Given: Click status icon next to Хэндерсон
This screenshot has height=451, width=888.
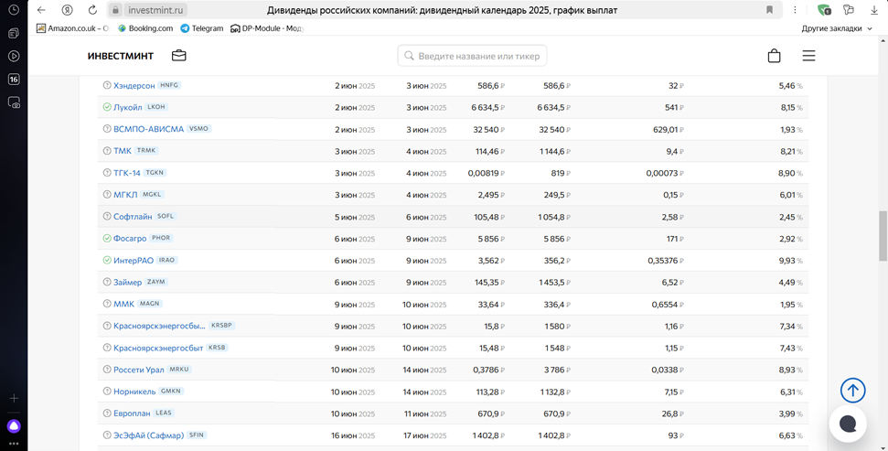Looking at the screenshot, I should click(x=106, y=85).
